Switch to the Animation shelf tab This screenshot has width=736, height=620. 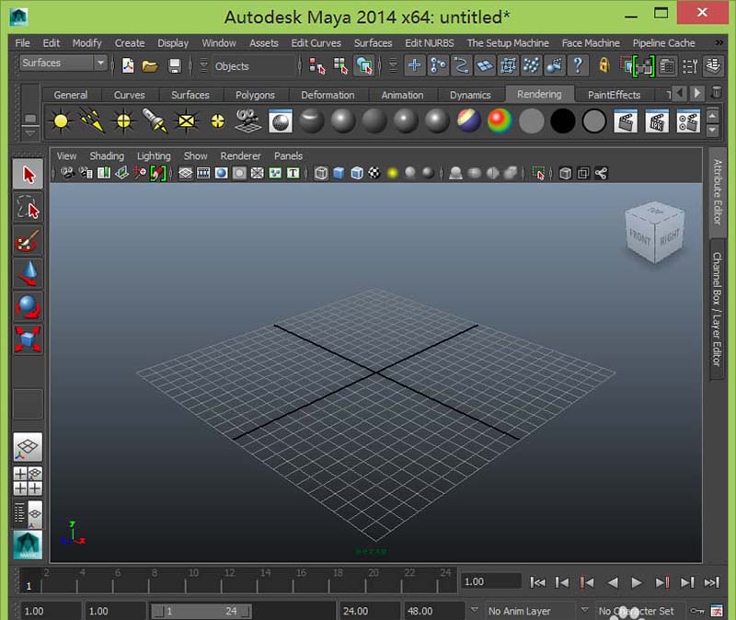tap(402, 95)
